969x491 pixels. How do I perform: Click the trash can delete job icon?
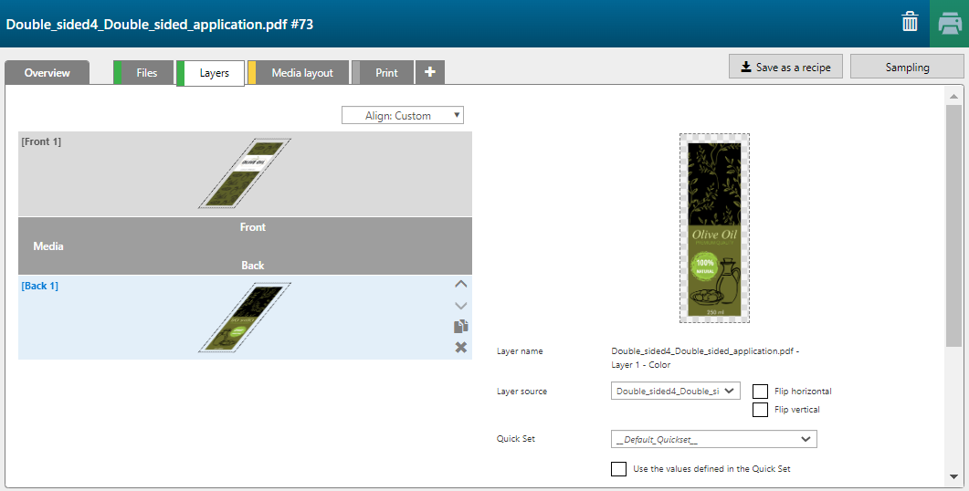click(x=910, y=23)
